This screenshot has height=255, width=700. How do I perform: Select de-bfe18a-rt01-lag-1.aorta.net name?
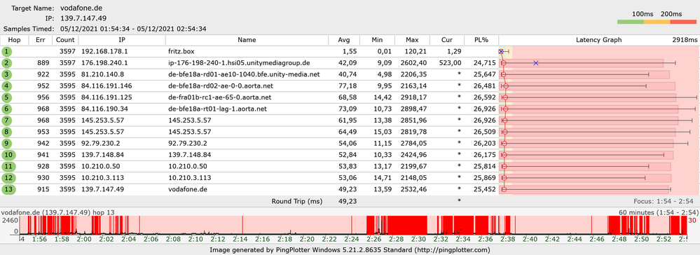[217, 109]
